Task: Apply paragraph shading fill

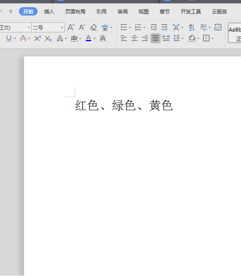Action: 192,38
